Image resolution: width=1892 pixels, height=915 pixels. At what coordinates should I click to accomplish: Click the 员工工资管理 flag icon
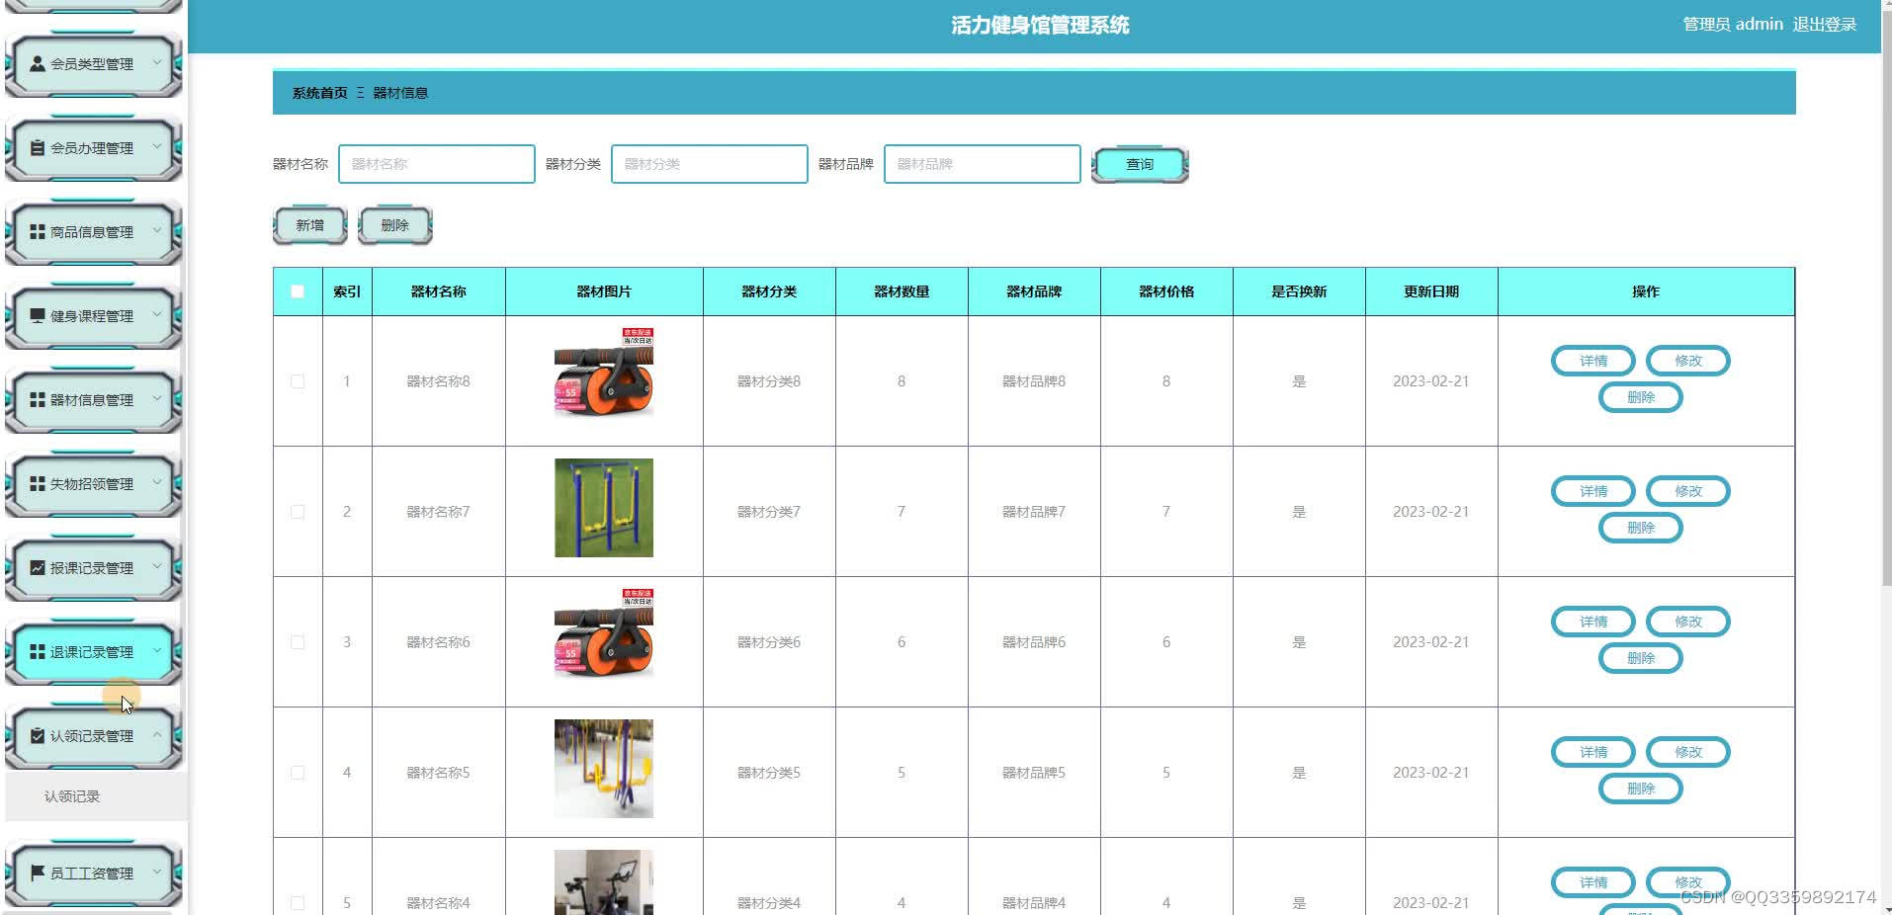click(38, 873)
